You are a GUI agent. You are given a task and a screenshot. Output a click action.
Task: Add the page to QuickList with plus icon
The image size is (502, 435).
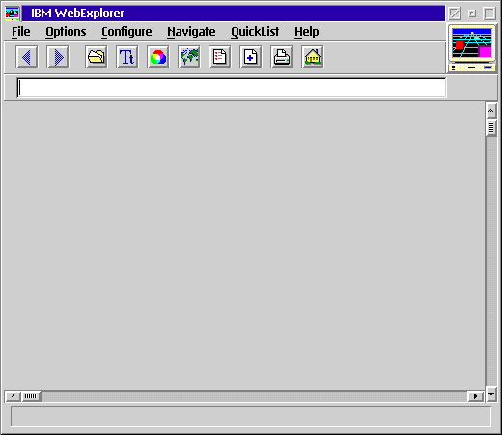251,57
